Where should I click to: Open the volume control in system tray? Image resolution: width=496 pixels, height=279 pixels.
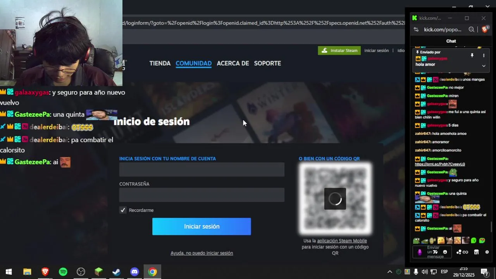pyautogui.click(x=425, y=272)
